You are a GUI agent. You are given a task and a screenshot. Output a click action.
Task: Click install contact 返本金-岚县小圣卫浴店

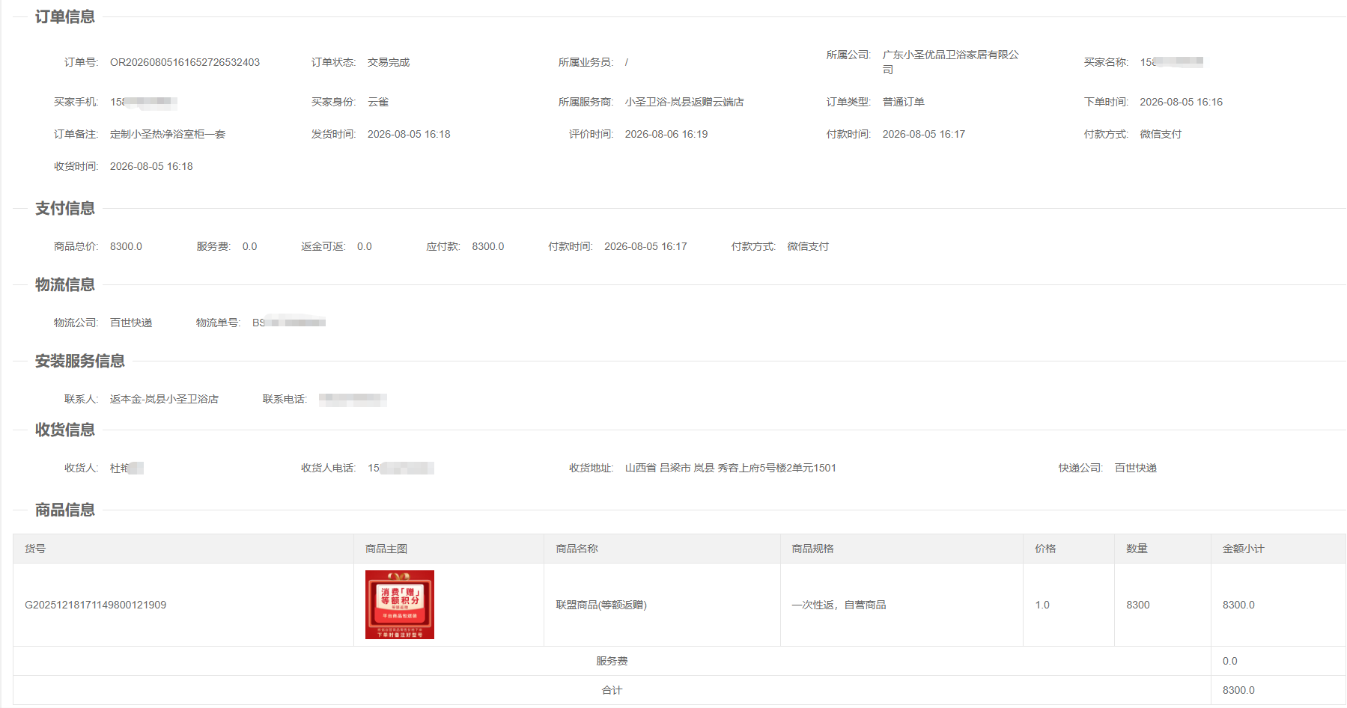[x=164, y=399]
